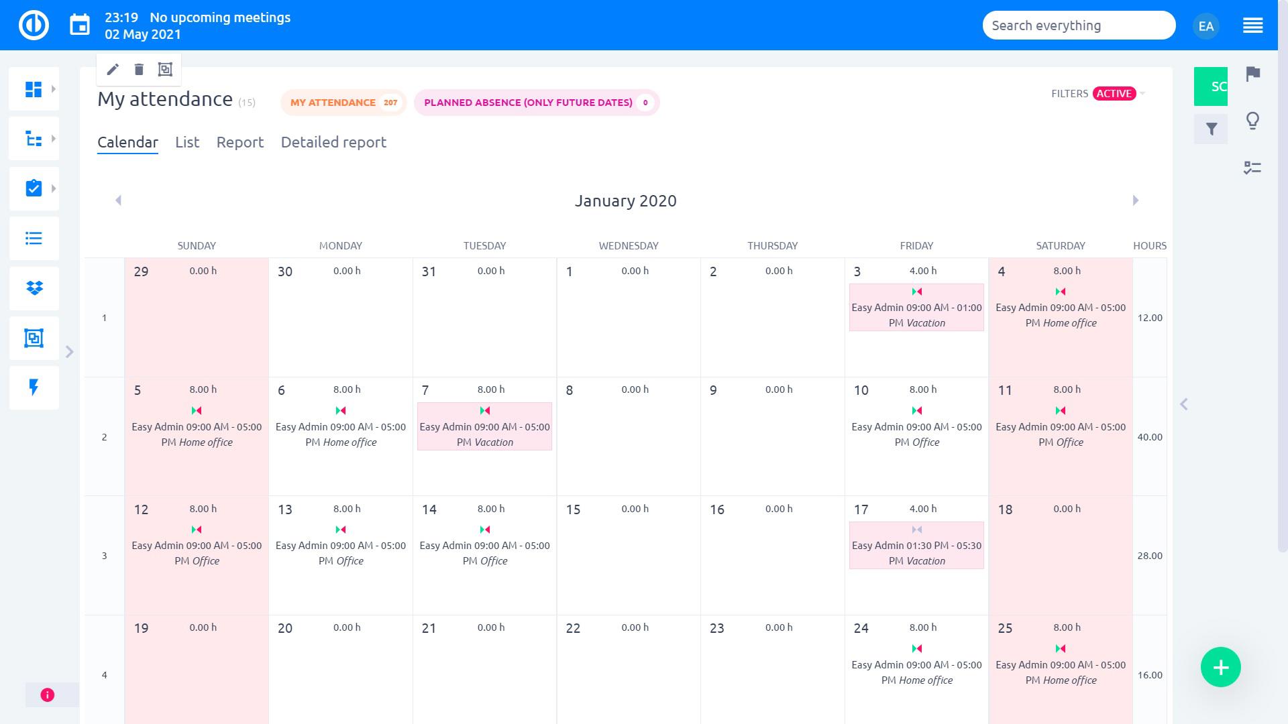The image size is (1288, 724).
Task: Toggle the ACTIVE filters badge
Action: tap(1114, 94)
